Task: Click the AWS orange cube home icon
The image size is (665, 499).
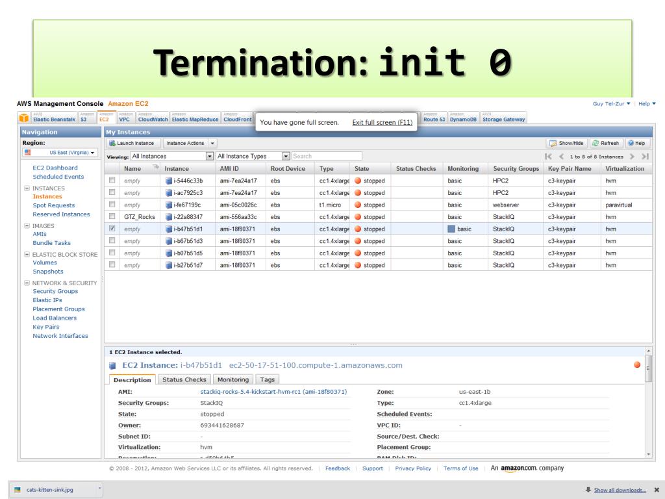Action: (x=24, y=118)
